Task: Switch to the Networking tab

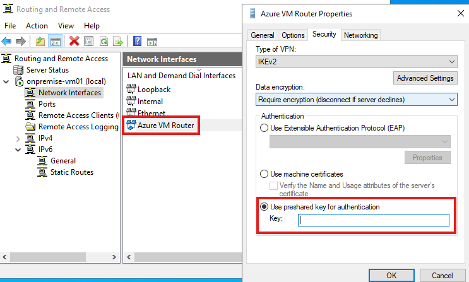Action: (x=360, y=35)
